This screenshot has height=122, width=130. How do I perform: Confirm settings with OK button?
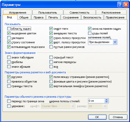pos(97,117)
